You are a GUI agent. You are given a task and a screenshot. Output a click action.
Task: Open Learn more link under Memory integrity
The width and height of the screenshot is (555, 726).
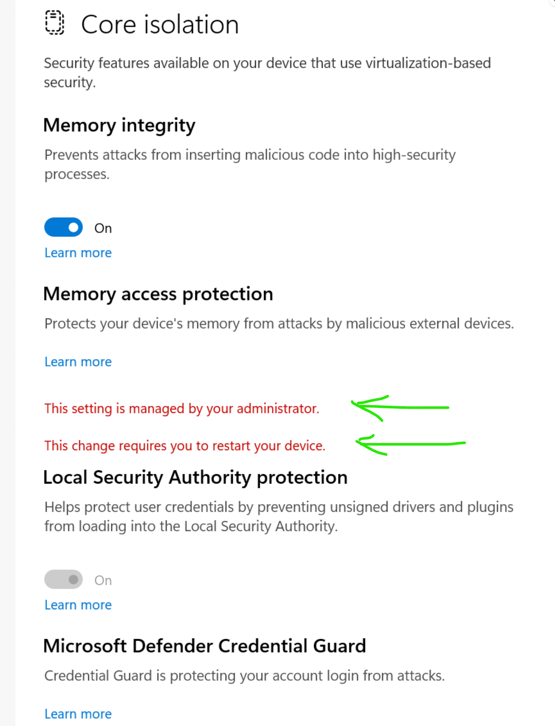[78, 253]
